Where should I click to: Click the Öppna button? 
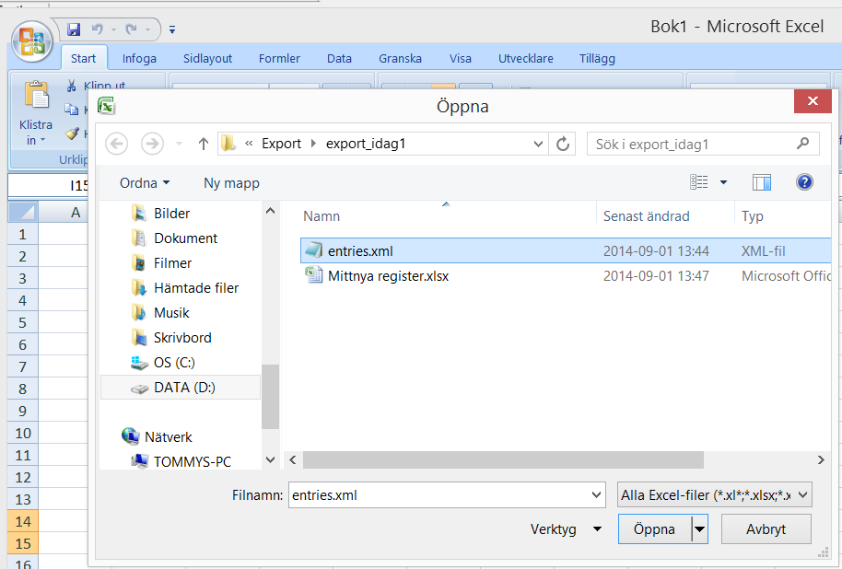click(654, 529)
